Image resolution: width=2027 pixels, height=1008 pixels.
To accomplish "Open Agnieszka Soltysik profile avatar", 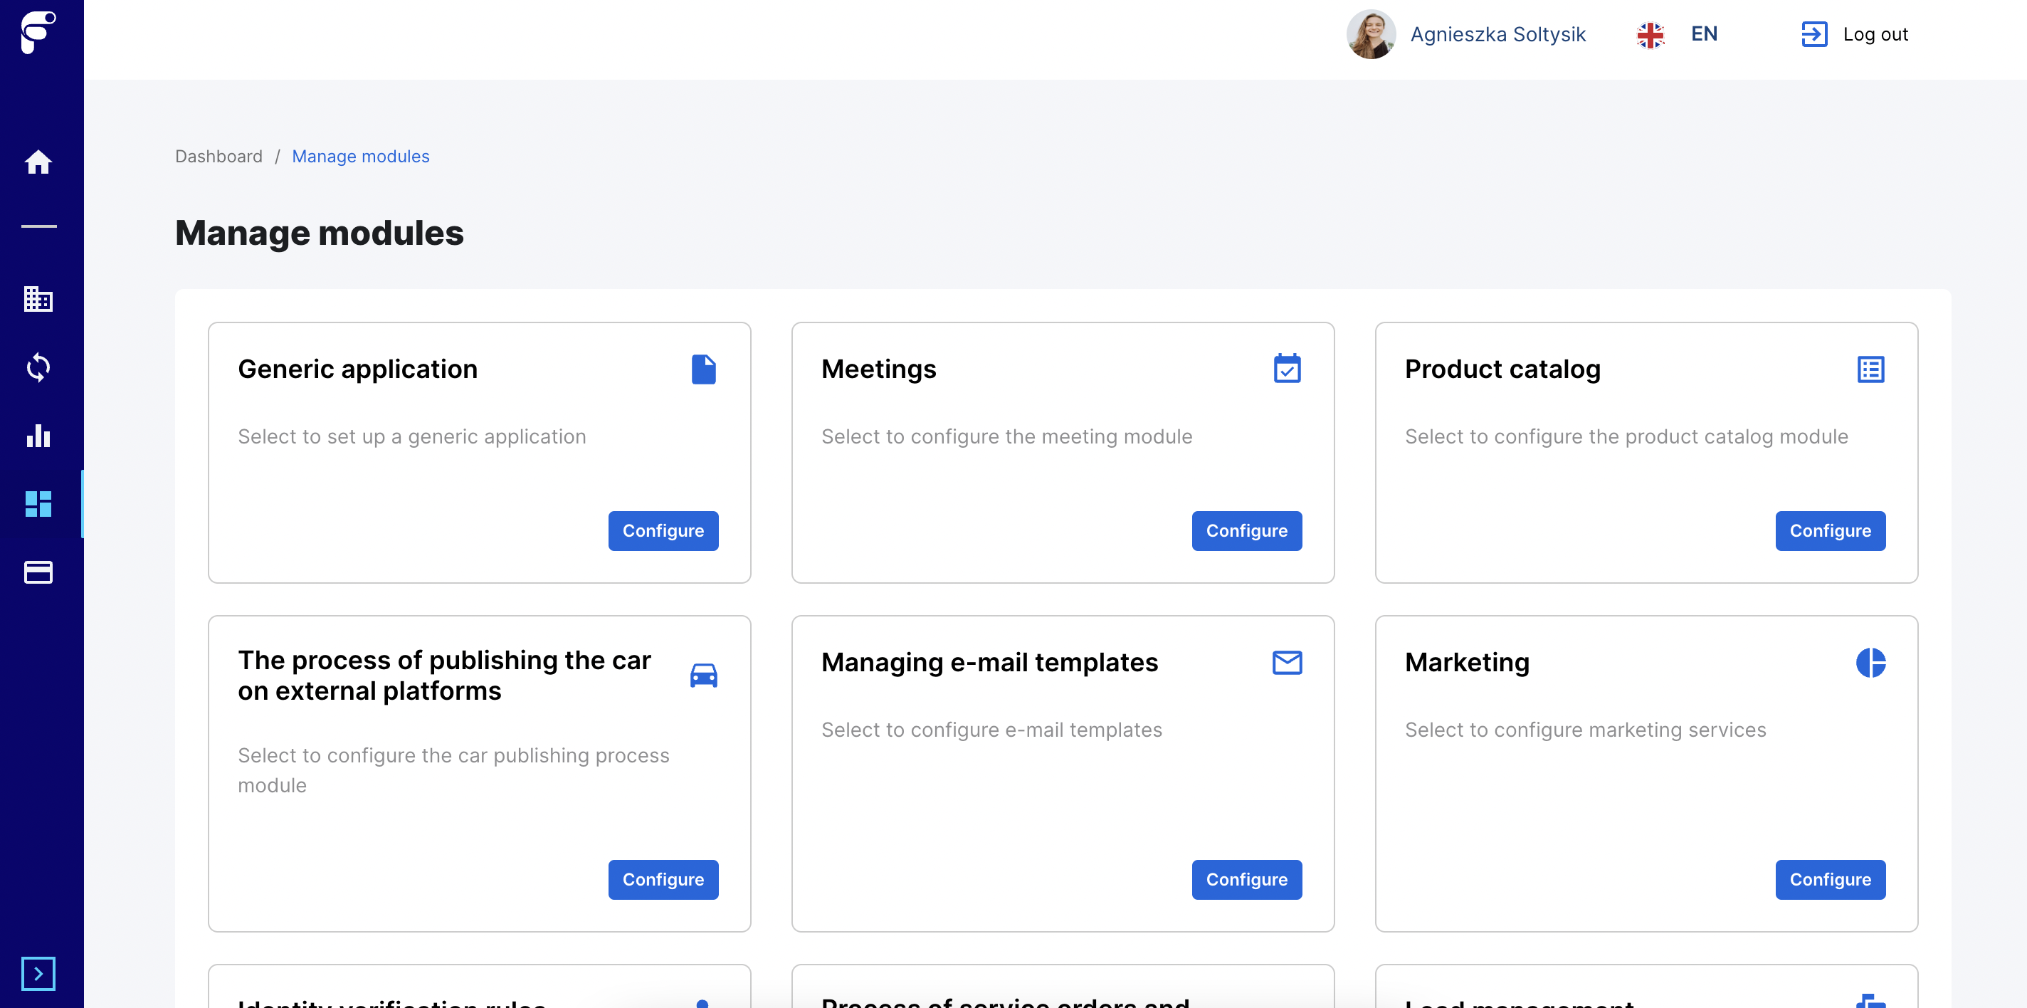I will (x=1370, y=34).
